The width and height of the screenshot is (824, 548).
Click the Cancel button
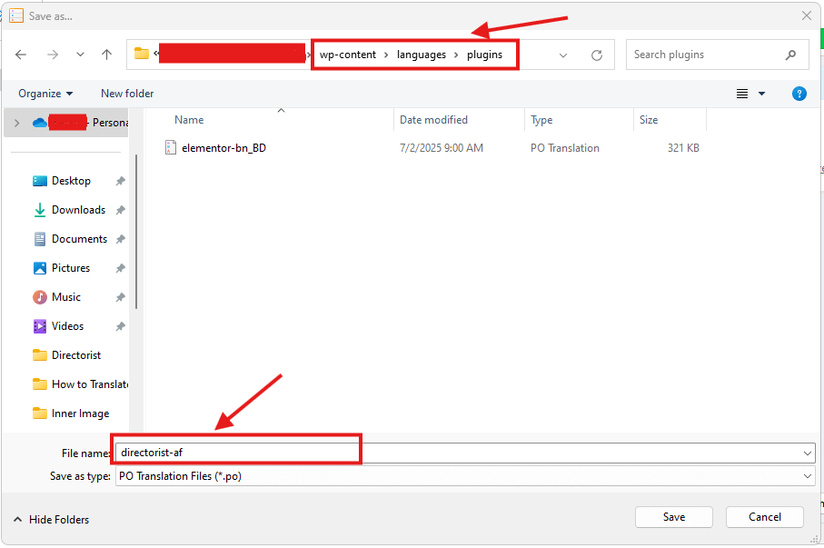click(x=764, y=516)
